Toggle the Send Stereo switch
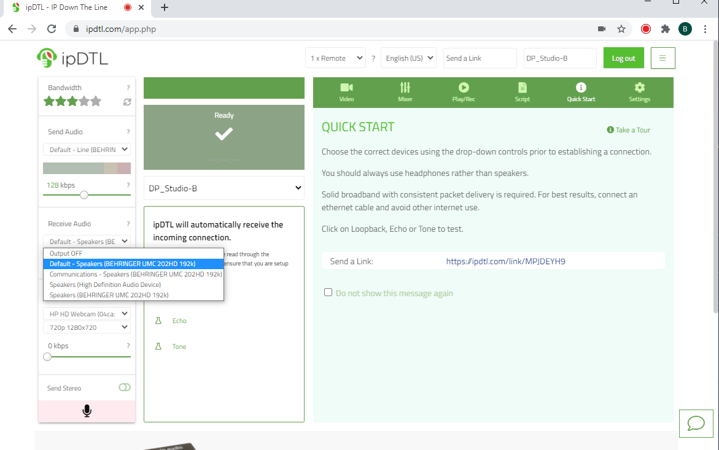The height and width of the screenshot is (450, 719). tap(124, 387)
